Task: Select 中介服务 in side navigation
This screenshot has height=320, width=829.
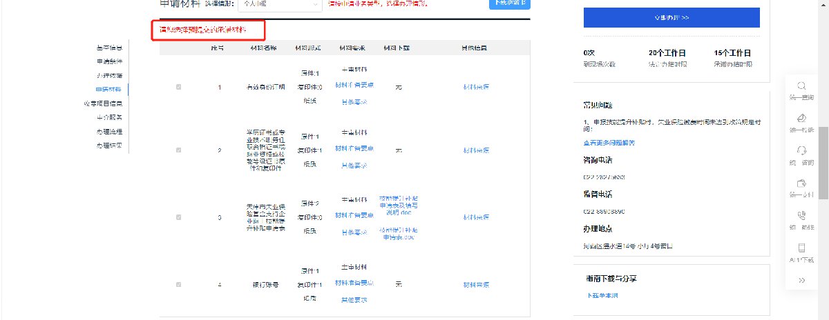Action: coord(109,117)
